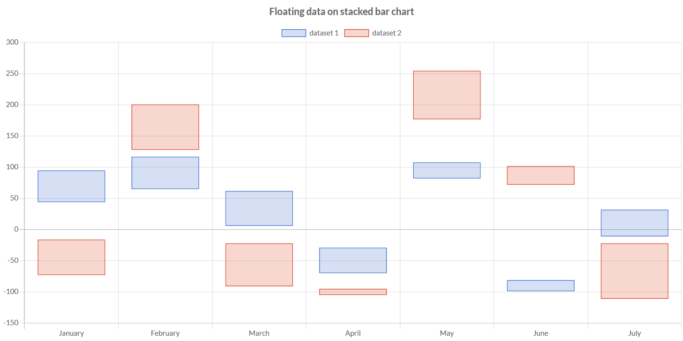Select February's red dataset 2 bar
This screenshot has height=341, width=683.
[165, 127]
